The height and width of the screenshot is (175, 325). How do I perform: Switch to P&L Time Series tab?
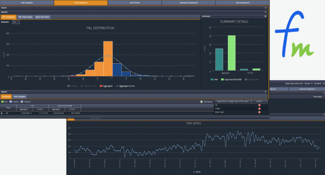25,17
